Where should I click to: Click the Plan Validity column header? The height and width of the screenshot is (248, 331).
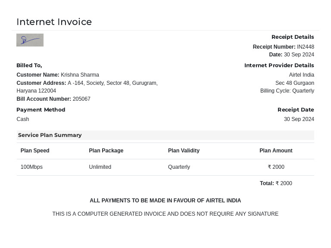(x=184, y=151)
